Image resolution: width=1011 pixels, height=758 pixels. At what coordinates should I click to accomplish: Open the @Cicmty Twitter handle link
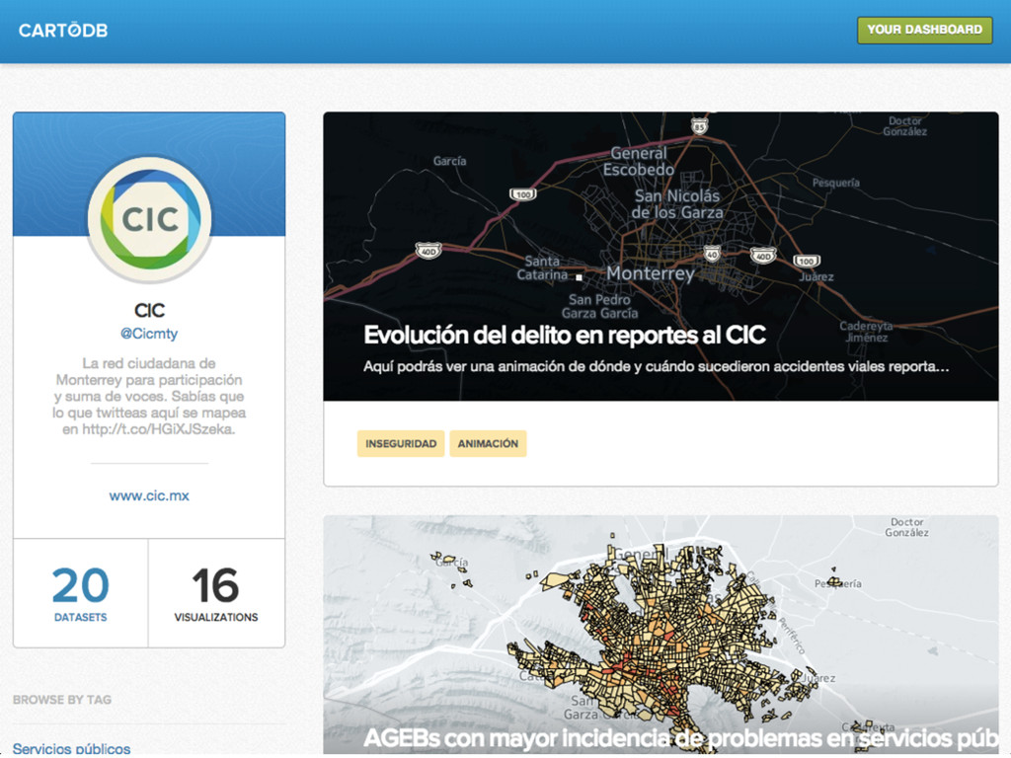(x=149, y=334)
